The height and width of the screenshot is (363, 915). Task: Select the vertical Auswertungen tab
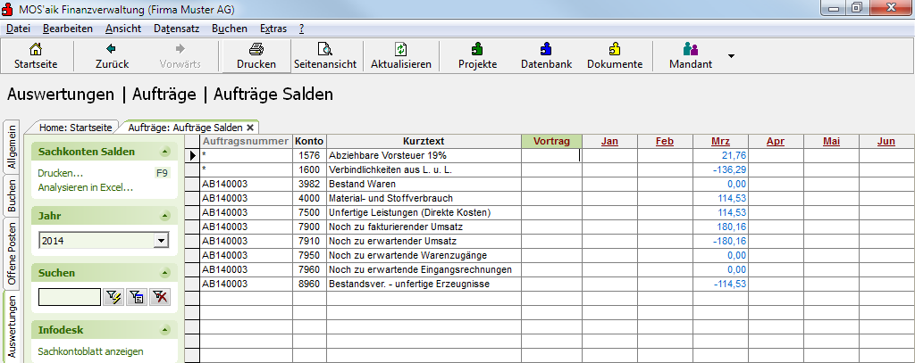[13, 326]
